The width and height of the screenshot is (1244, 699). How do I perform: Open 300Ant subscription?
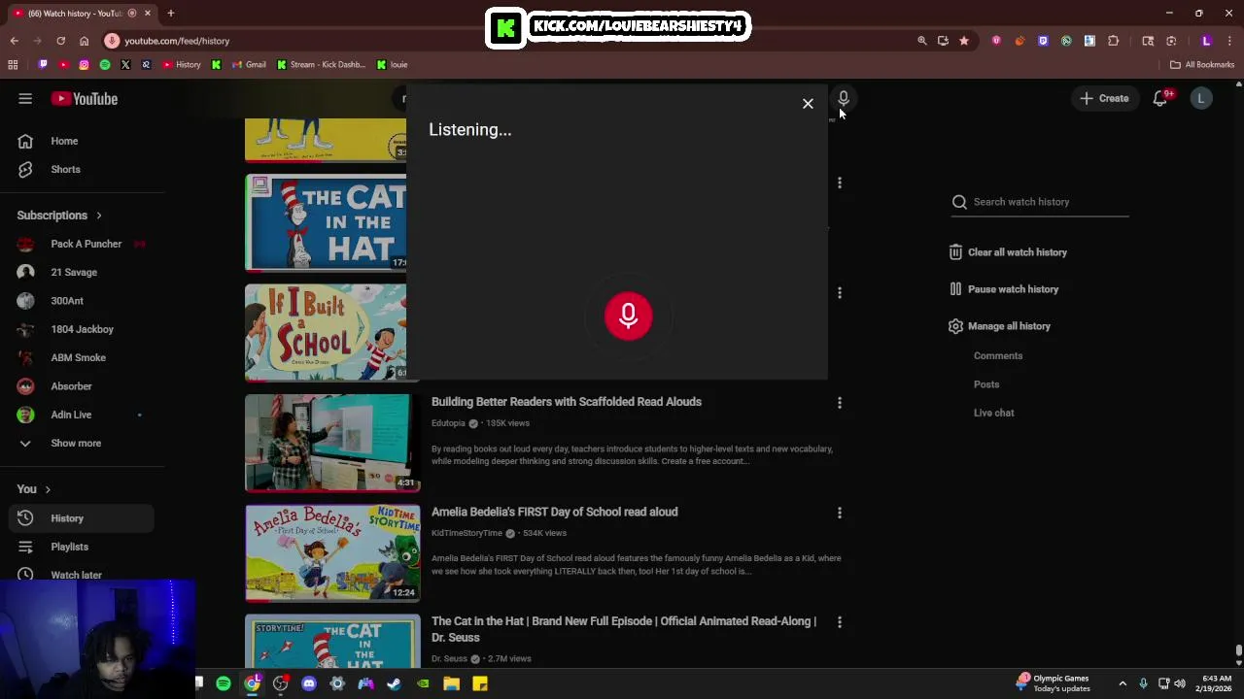[83, 301]
